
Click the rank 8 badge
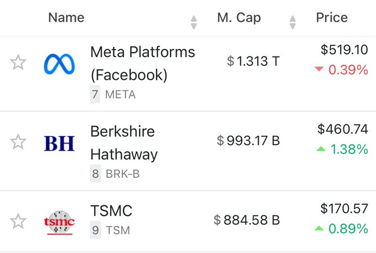point(95,173)
